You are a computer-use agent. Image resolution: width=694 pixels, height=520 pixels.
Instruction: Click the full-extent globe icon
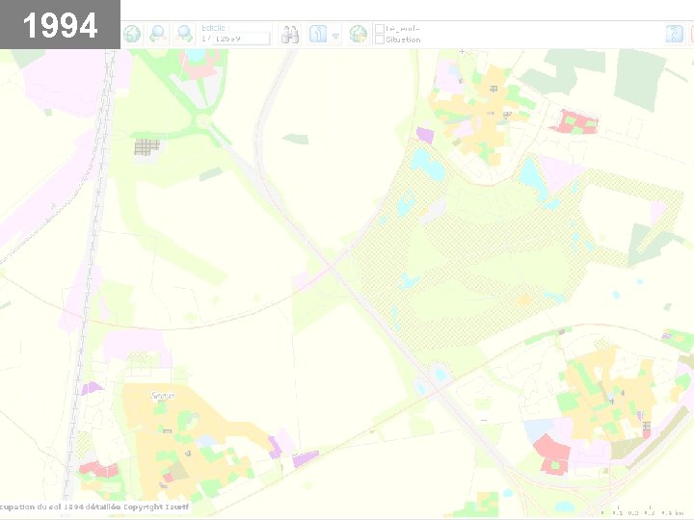pos(132,34)
